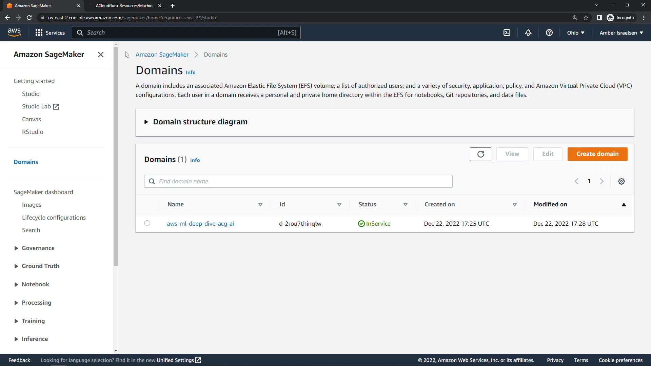Screen dimensions: 651x366
Task: Bookmark this page with star icon
Action: pos(586,18)
